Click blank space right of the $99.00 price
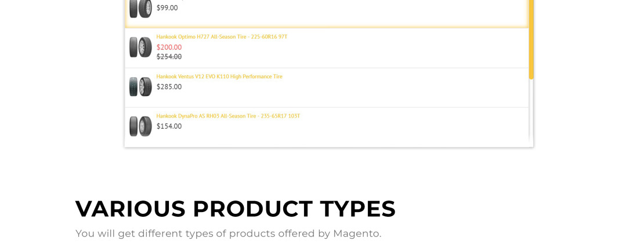 click(x=348, y=8)
